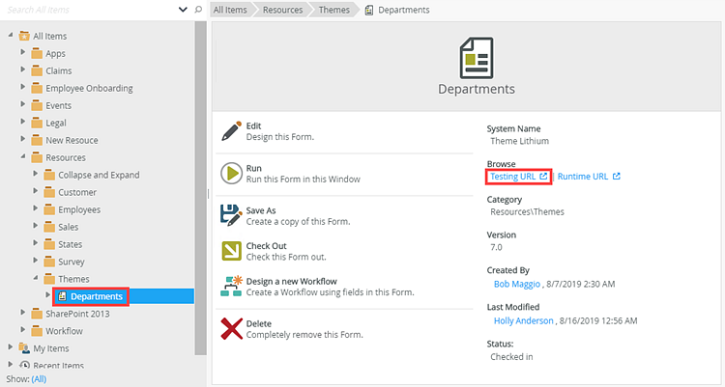
Task: Select the Sales folder
Action: click(68, 227)
